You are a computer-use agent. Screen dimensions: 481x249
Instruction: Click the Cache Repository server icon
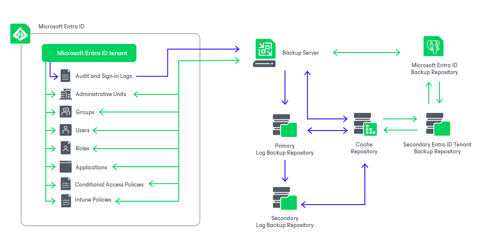pyautogui.click(x=365, y=124)
